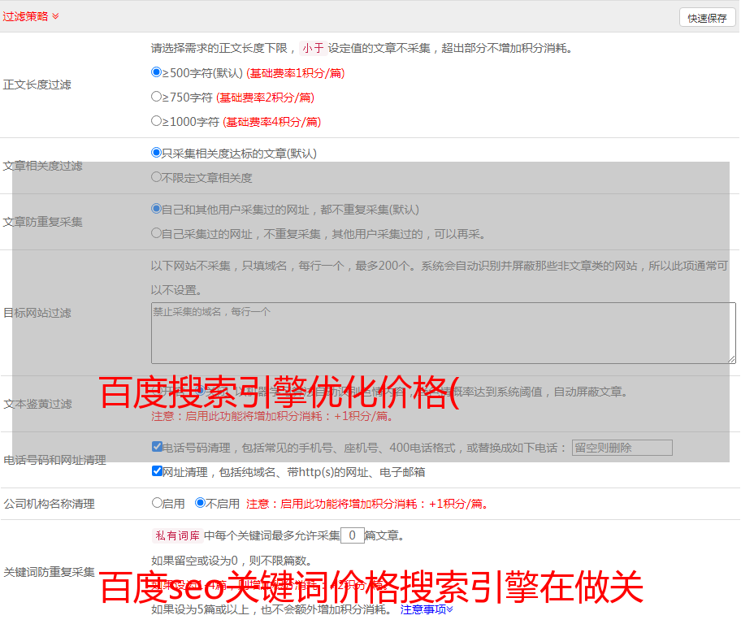Click the 目标网站过滤 row label
741x624 pixels.
point(37,314)
